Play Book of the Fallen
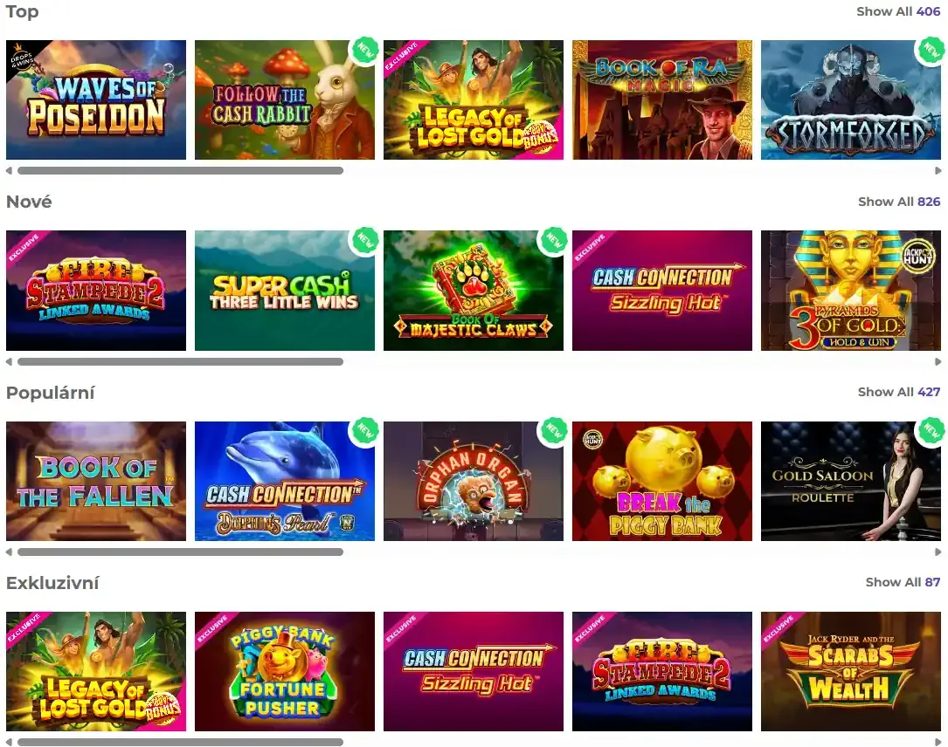This screenshot has height=747, width=948. pyautogui.click(x=96, y=481)
